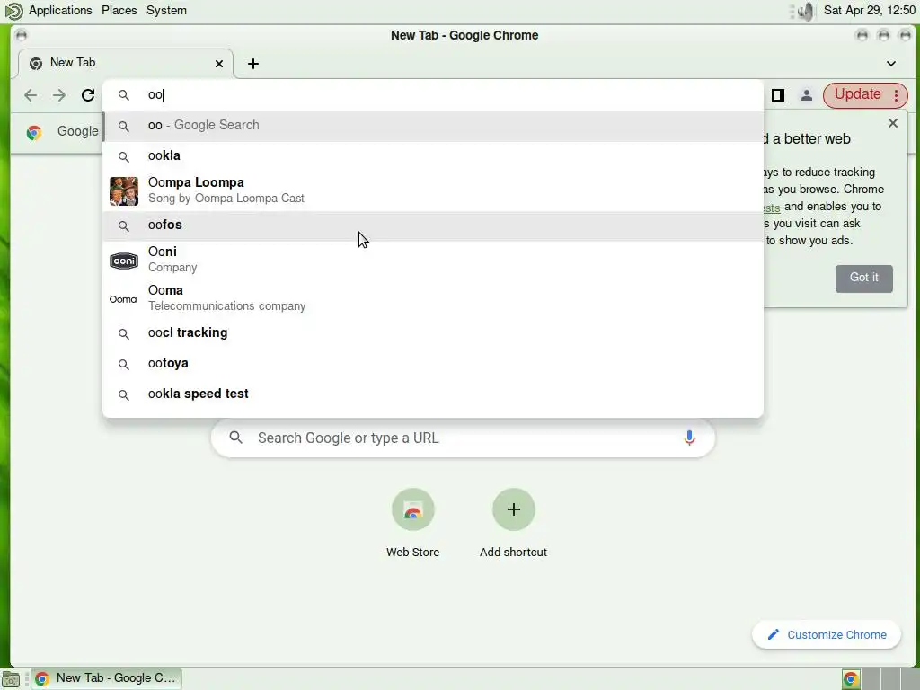The image size is (920, 690).
Task: Select 'ookla speed test' suggestion
Action: click(433, 394)
